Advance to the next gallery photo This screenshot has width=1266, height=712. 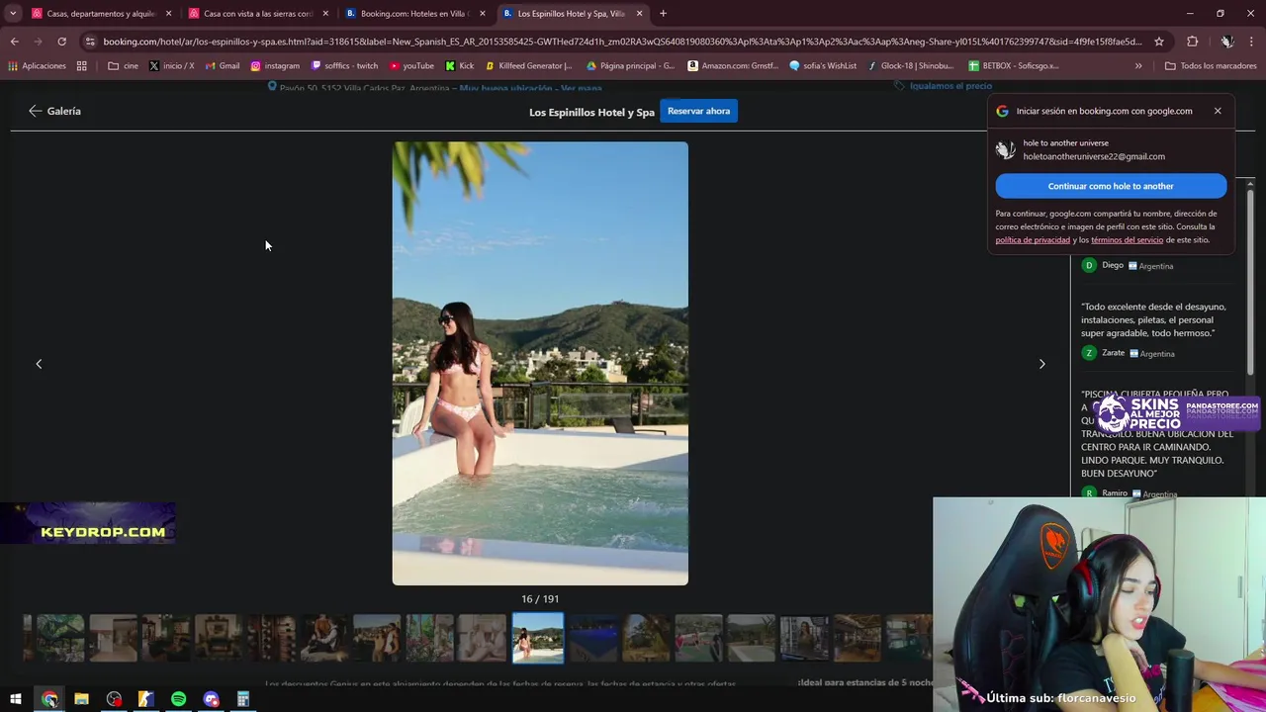(x=1041, y=364)
